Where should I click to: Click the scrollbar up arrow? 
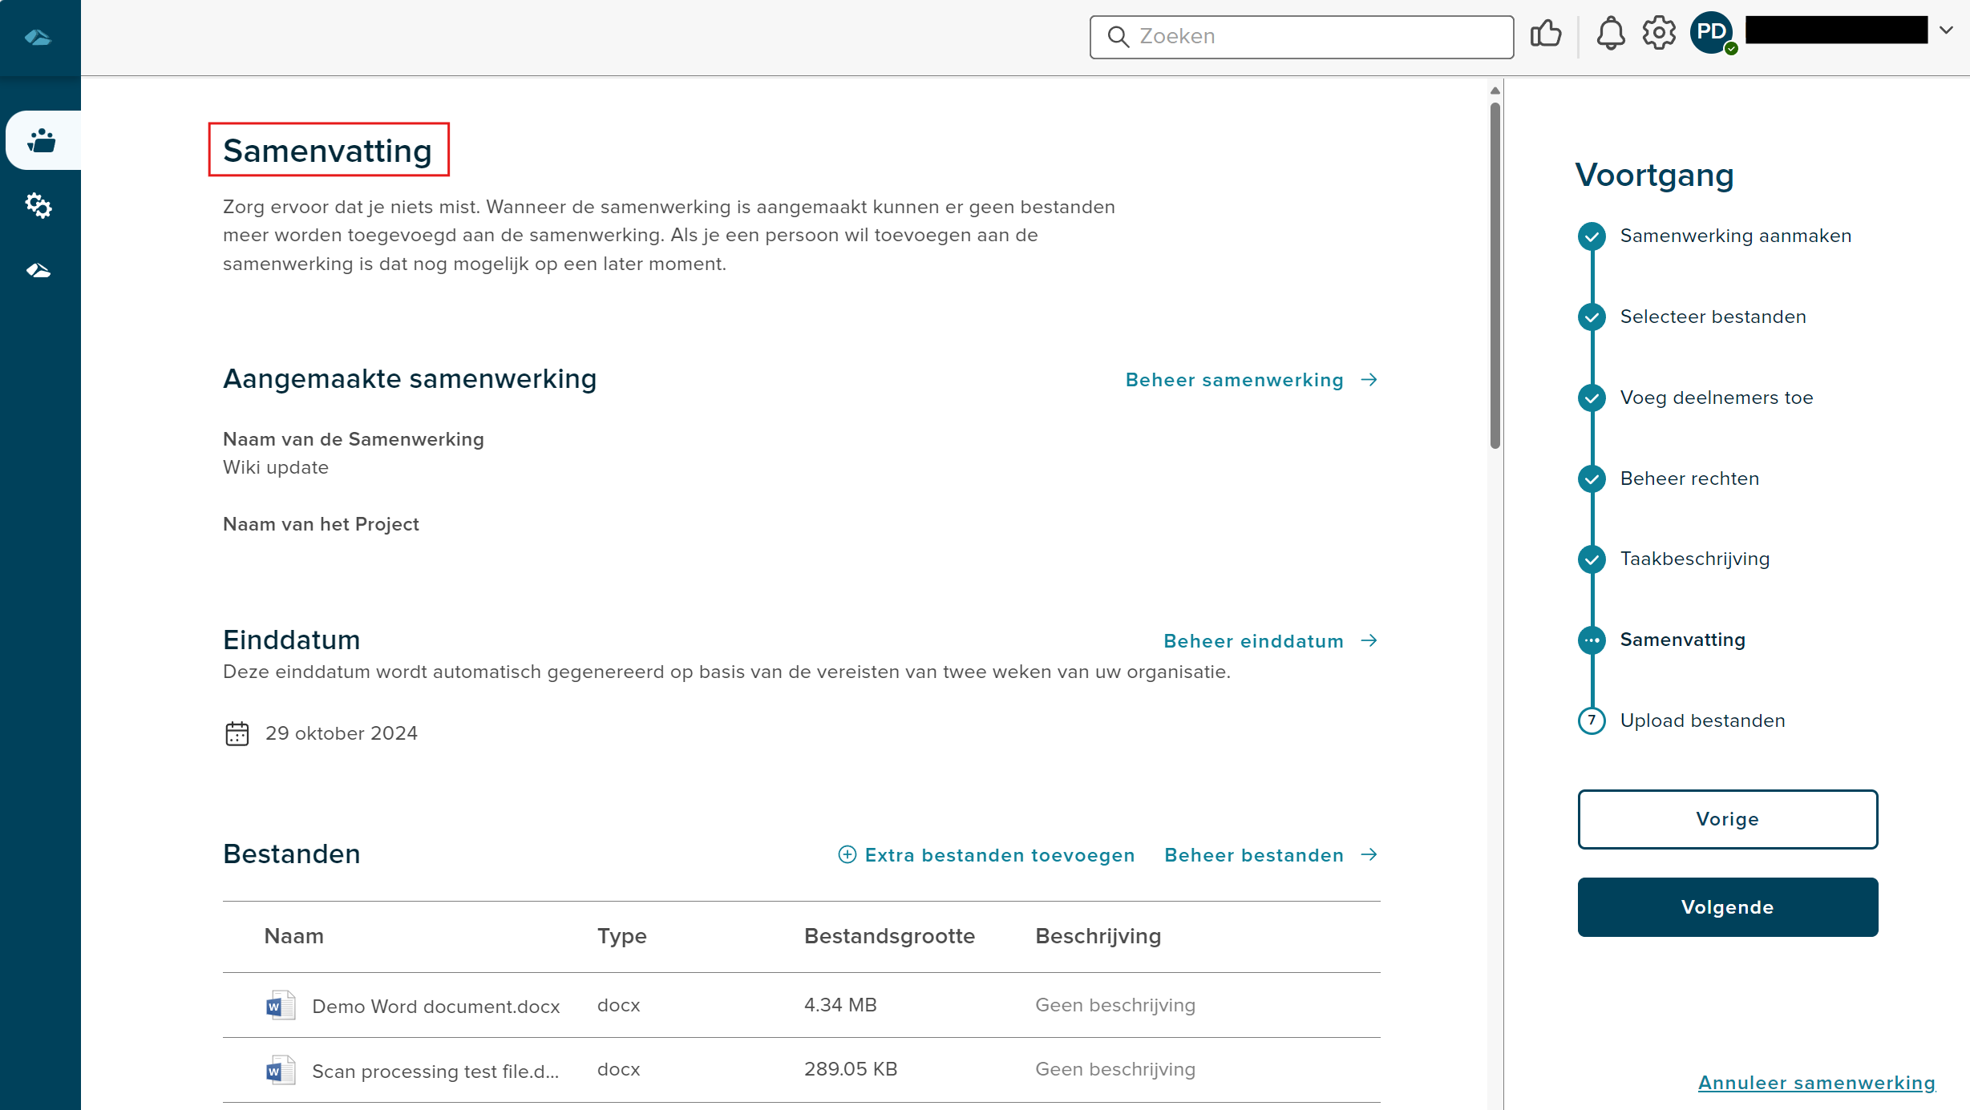[x=1495, y=91]
